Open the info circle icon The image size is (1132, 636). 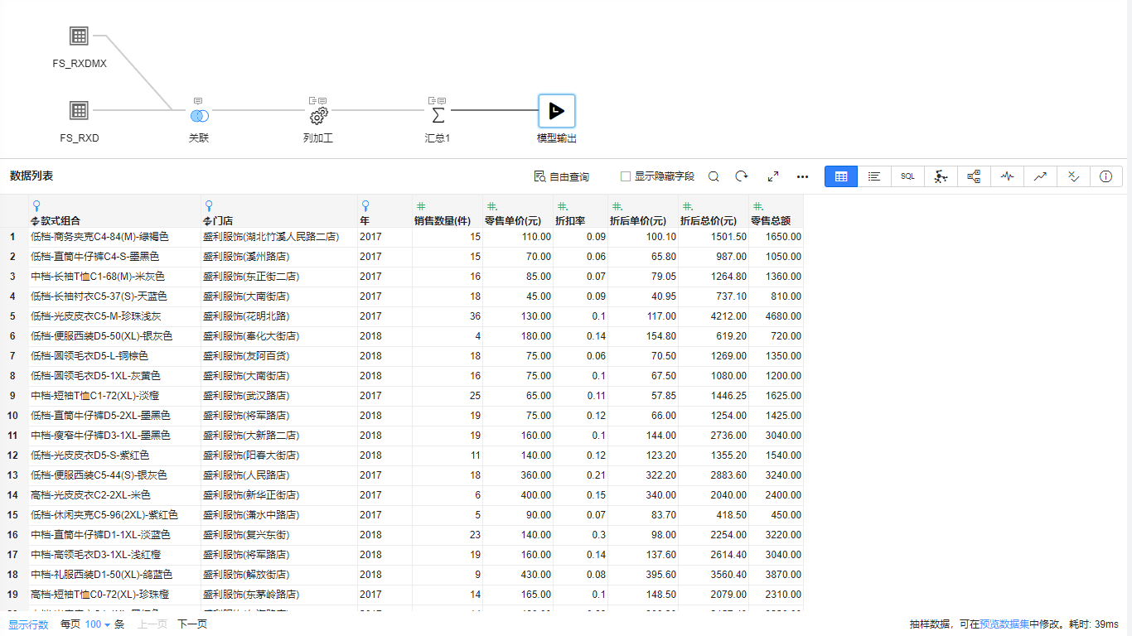point(1105,176)
